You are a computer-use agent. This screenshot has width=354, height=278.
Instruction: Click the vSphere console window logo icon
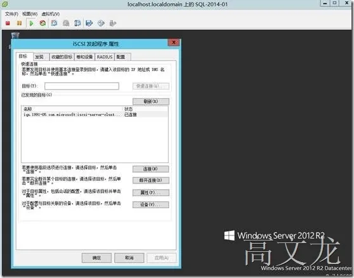[4, 4]
